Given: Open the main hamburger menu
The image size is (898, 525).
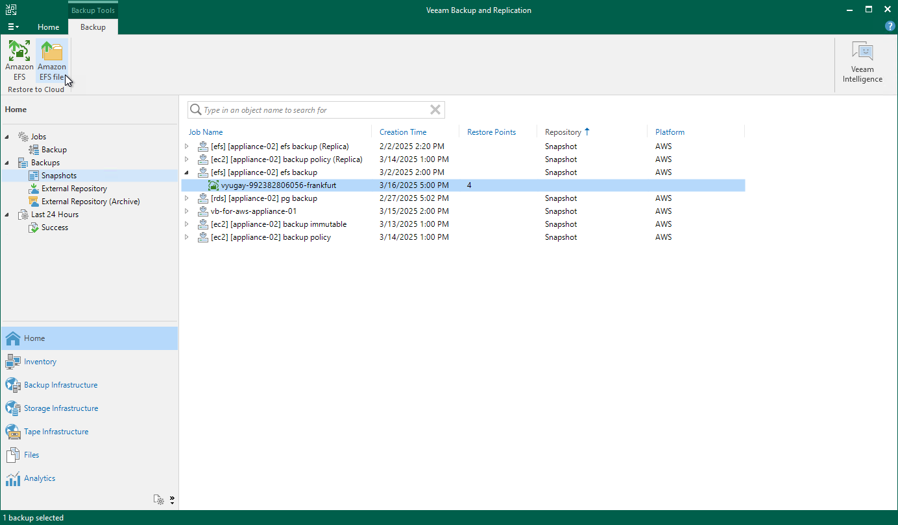Looking at the screenshot, I should [x=13, y=27].
